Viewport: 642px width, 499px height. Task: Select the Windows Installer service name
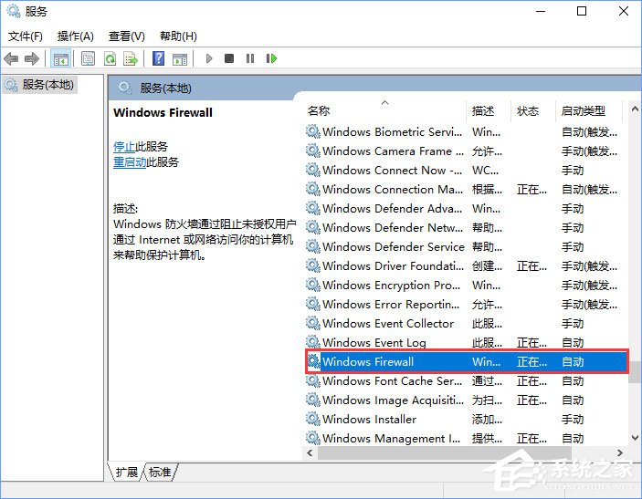tap(369, 420)
